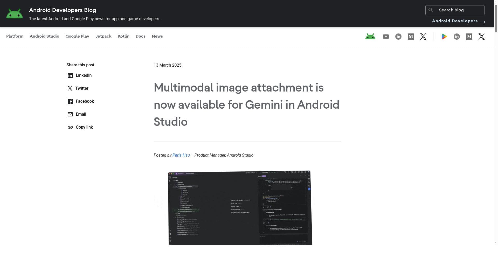The height and width of the screenshot is (280, 498).
Task: Open the Platform menu item
Action: (15, 36)
